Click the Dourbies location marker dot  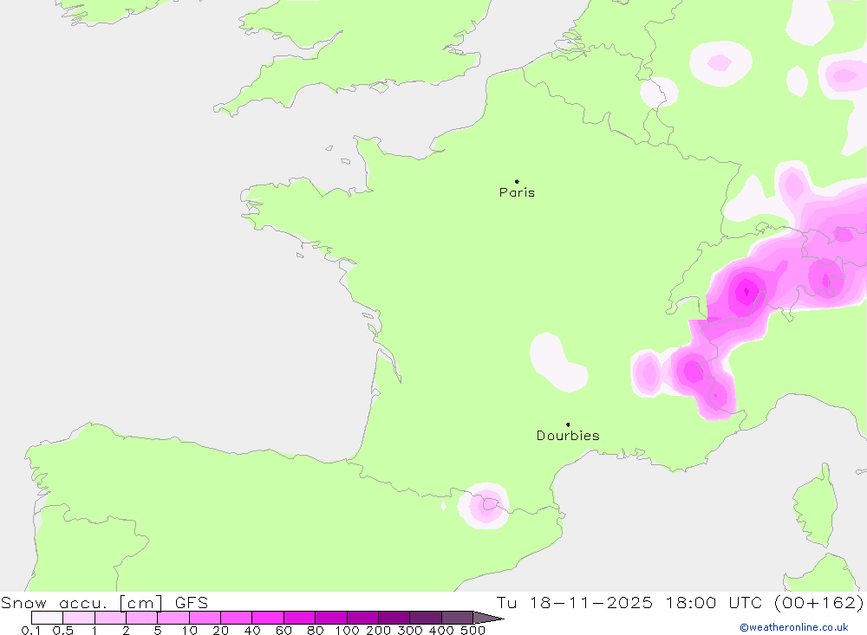point(568,424)
